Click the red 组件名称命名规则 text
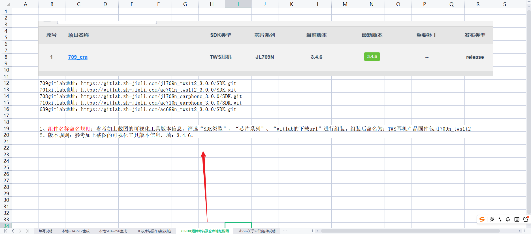Image resolution: width=531 pixels, height=234 pixels. (x=69, y=129)
